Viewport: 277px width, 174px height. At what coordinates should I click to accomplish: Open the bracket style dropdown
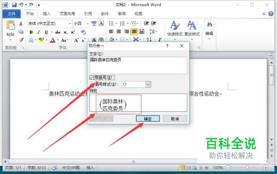coord(148,84)
